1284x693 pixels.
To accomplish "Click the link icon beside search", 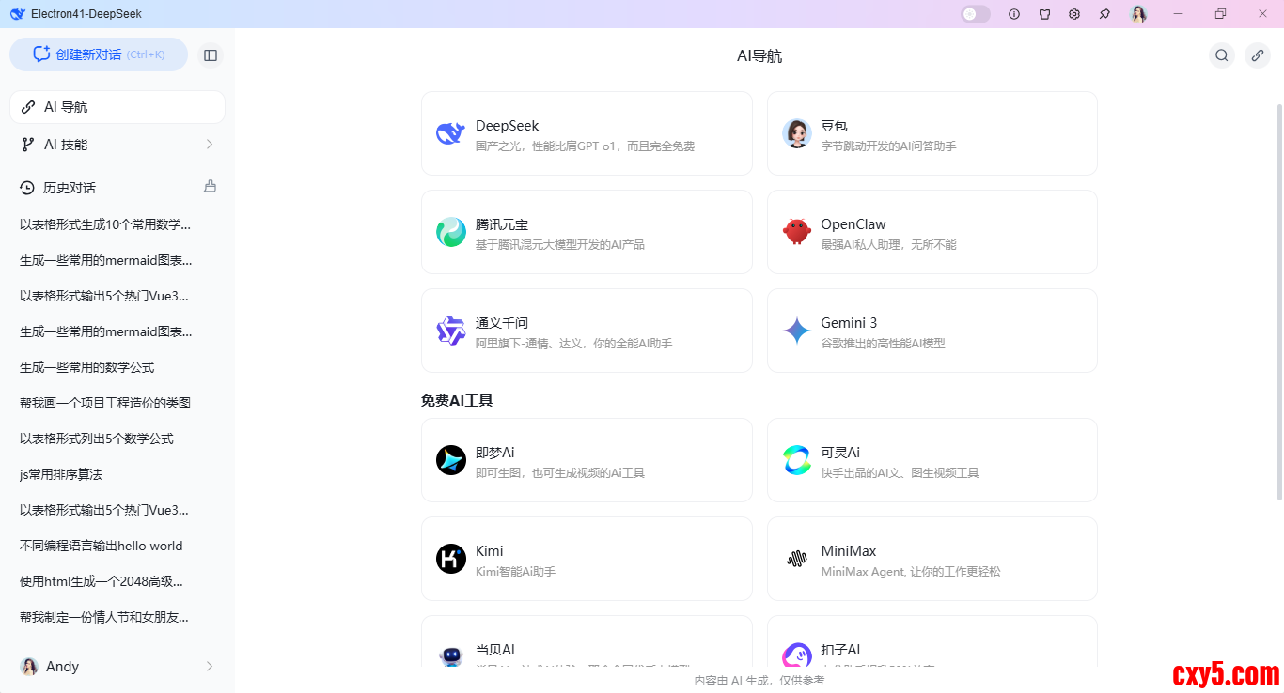I will [1258, 55].
